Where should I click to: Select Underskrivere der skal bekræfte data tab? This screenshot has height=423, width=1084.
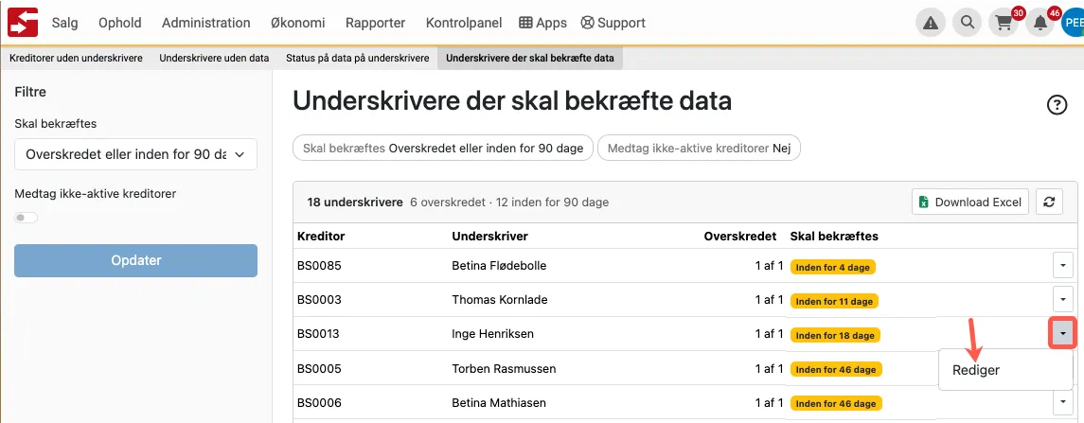click(x=530, y=58)
